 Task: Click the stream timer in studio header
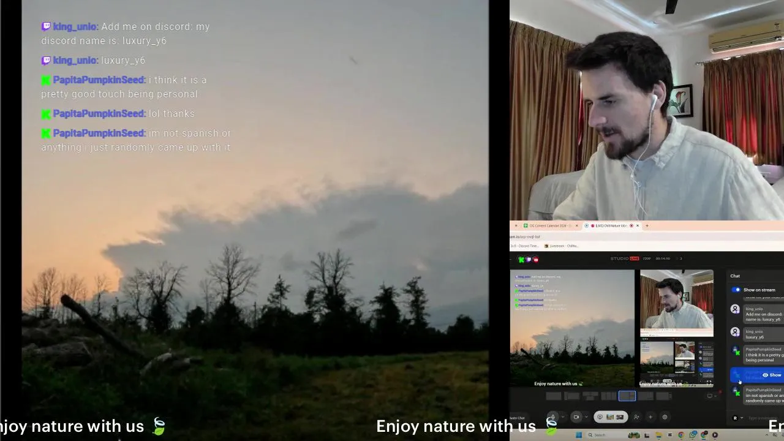[x=663, y=258]
